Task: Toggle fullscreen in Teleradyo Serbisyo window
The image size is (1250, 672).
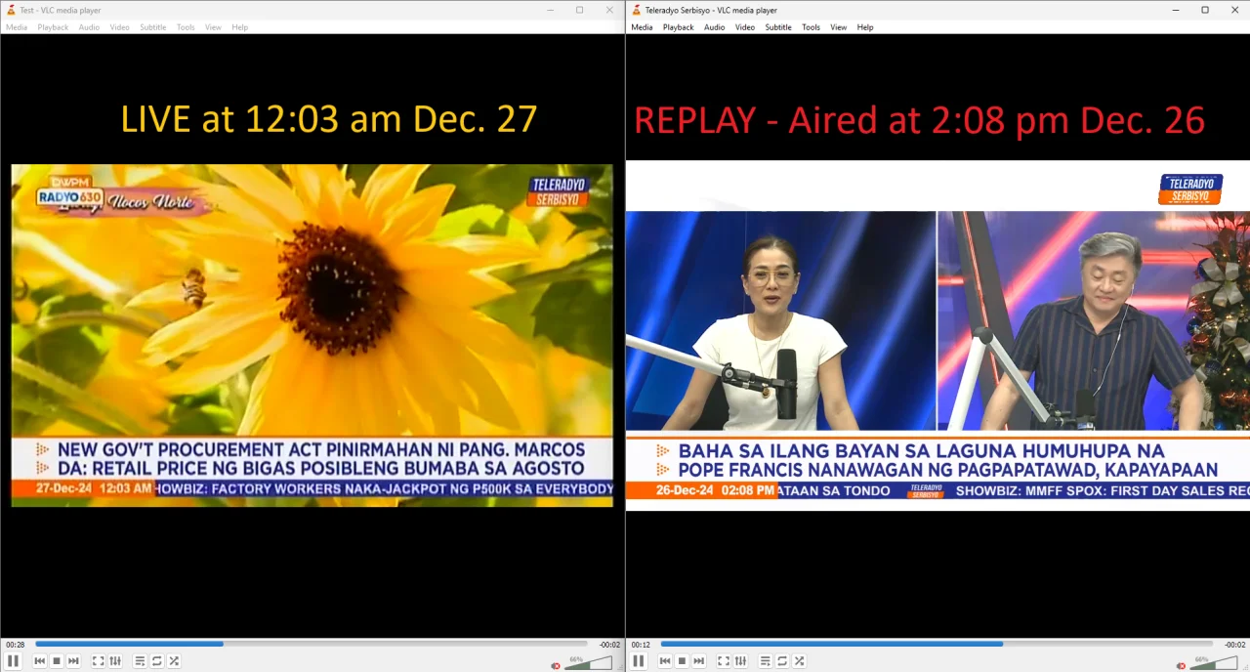Action: 723,661
